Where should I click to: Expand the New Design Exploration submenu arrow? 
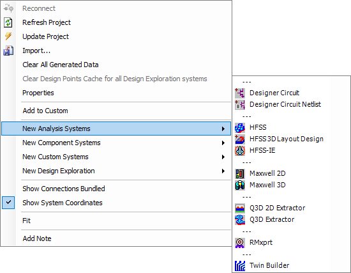(x=223, y=171)
